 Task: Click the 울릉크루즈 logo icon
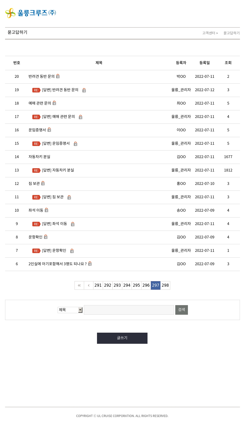[10, 13]
